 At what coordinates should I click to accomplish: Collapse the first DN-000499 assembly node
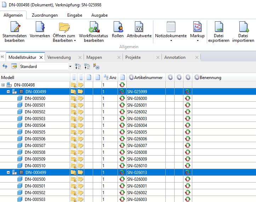tap(8, 92)
